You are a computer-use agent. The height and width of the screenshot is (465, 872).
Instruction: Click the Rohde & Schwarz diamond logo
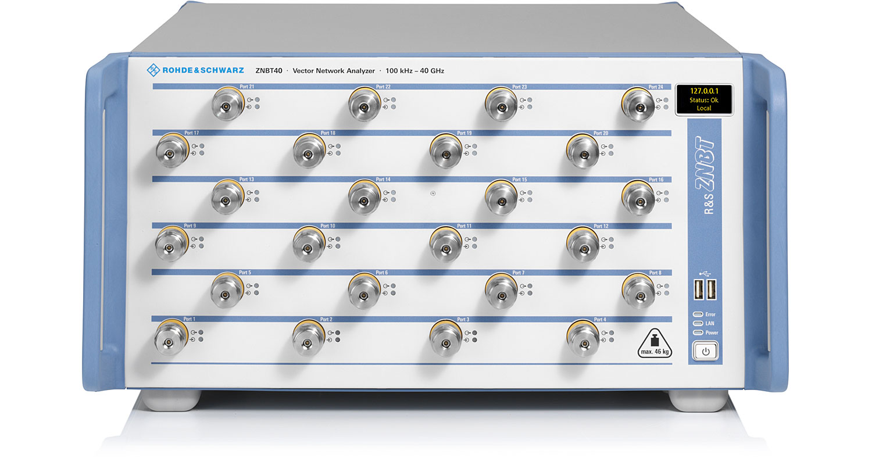point(153,71)
